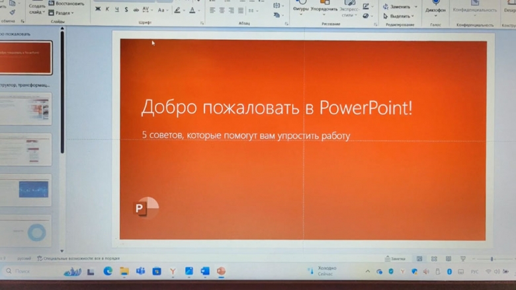Image resolution: width=516 pixels, height=290 pixels.
Task: Toggle Заметки notes pane
Action: pyautogui.click(x=395, y=259)
